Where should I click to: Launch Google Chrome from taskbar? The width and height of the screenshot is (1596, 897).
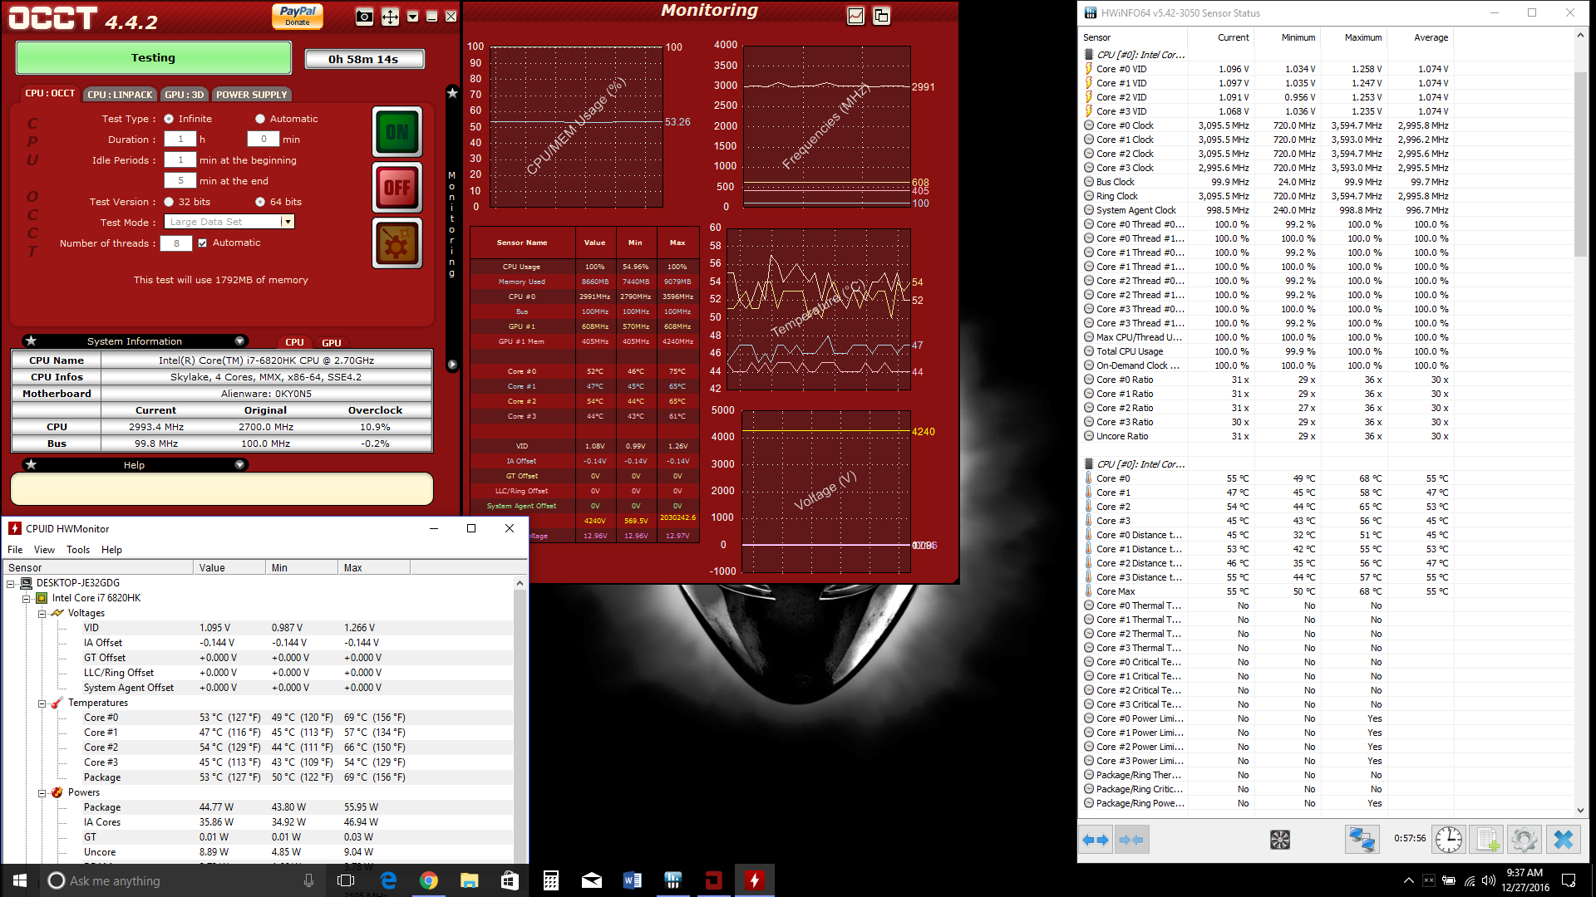click(x=429, y=880)
